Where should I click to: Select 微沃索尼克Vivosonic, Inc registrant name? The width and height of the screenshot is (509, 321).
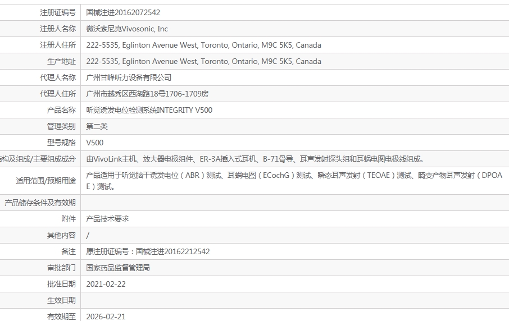tap(127, 29)
